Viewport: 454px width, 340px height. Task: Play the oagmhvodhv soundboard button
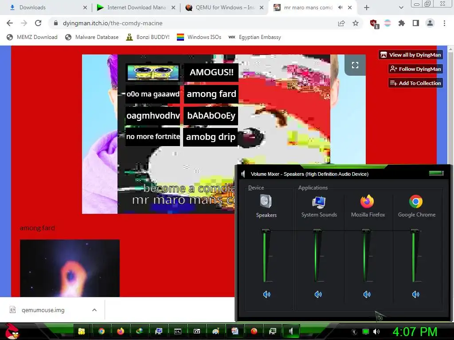coord(153,116)
